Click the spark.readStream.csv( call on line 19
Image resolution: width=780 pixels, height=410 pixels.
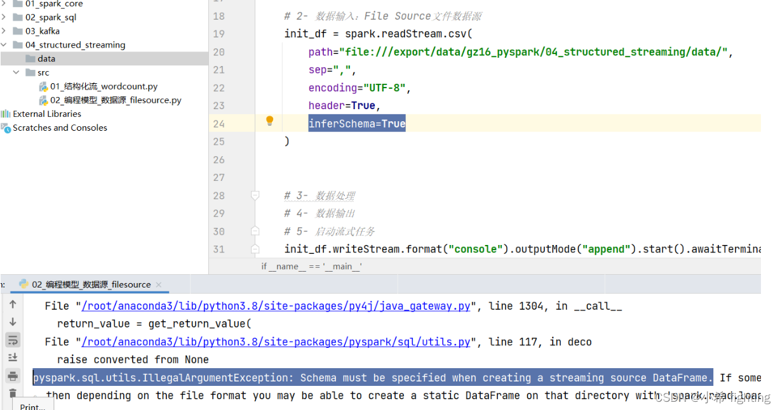[408, 34]
